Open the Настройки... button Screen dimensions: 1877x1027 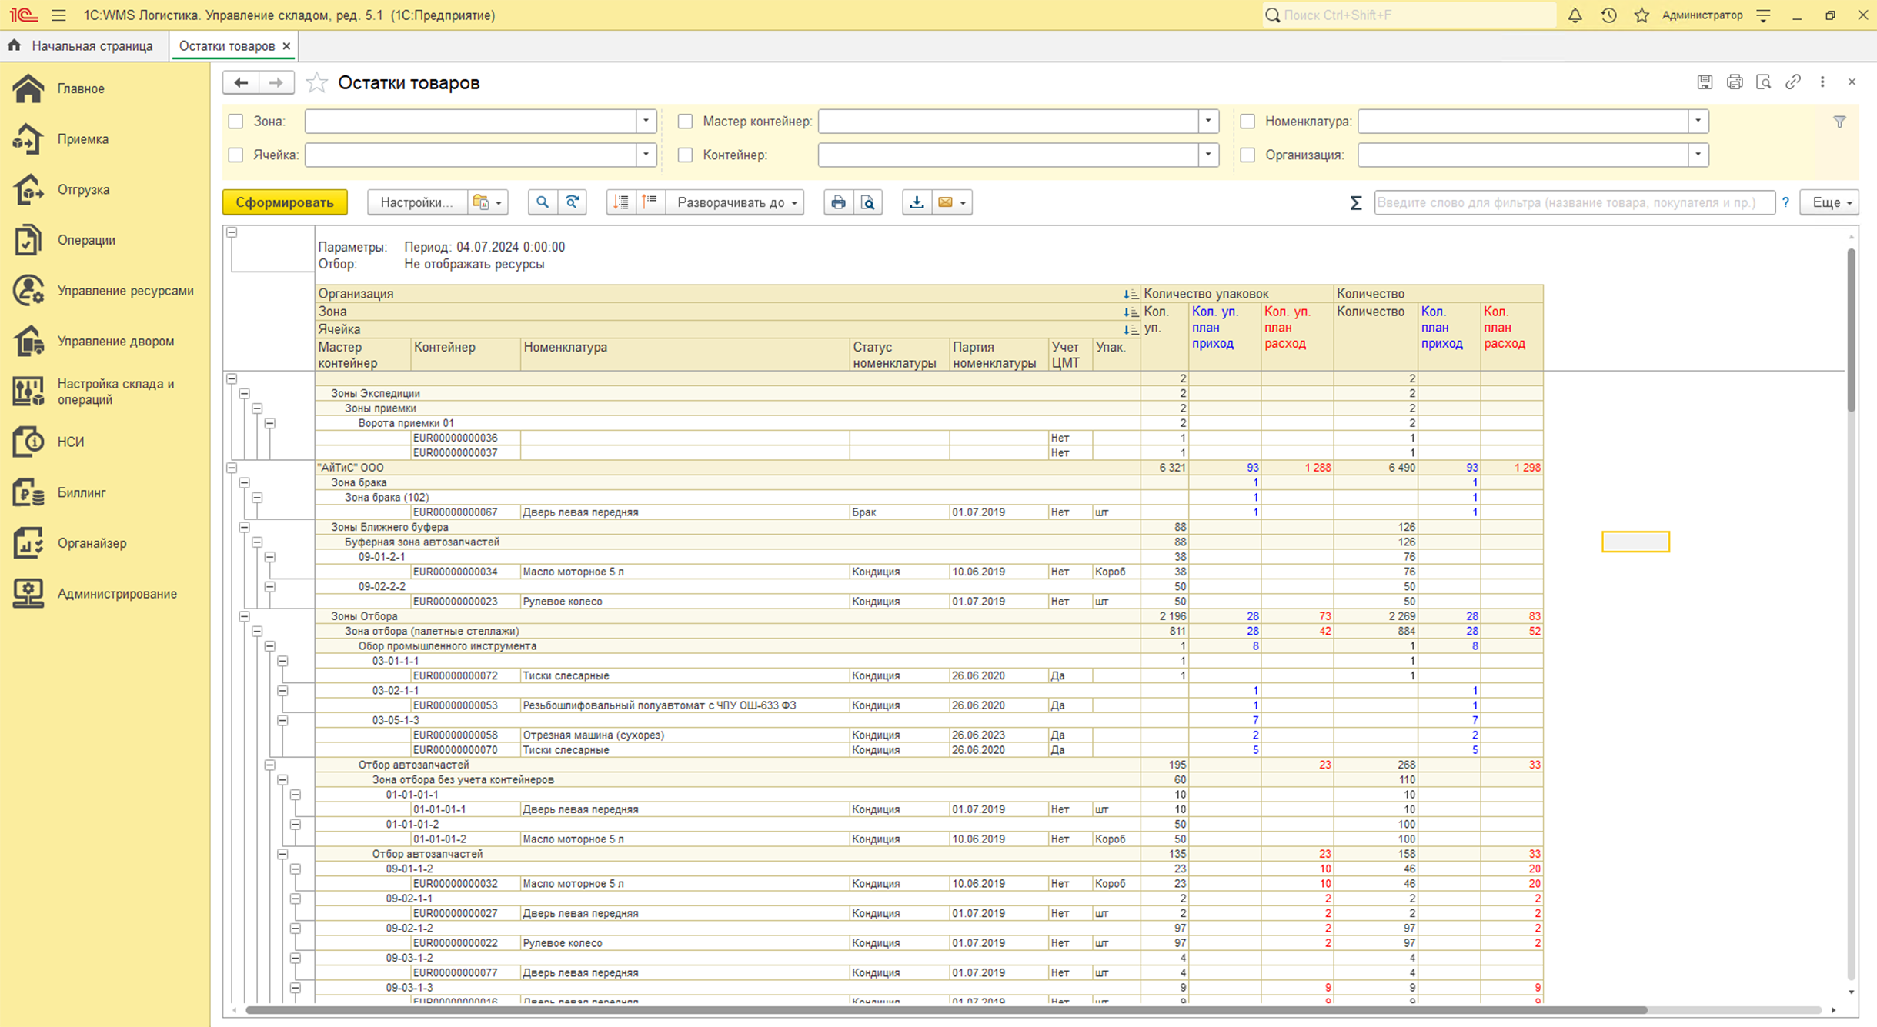(x=416, y=202)
